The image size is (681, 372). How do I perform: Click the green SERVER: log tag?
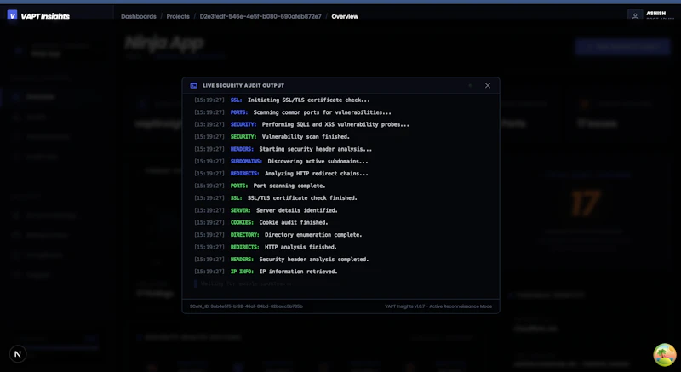coord(241,210)
